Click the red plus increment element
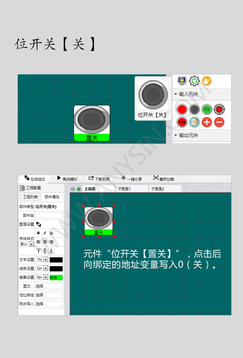243x358 pixels. (x=207, y=122)
